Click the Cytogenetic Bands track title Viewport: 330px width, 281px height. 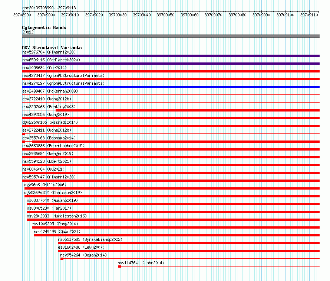pyautogui.click(x=44, y=28)
